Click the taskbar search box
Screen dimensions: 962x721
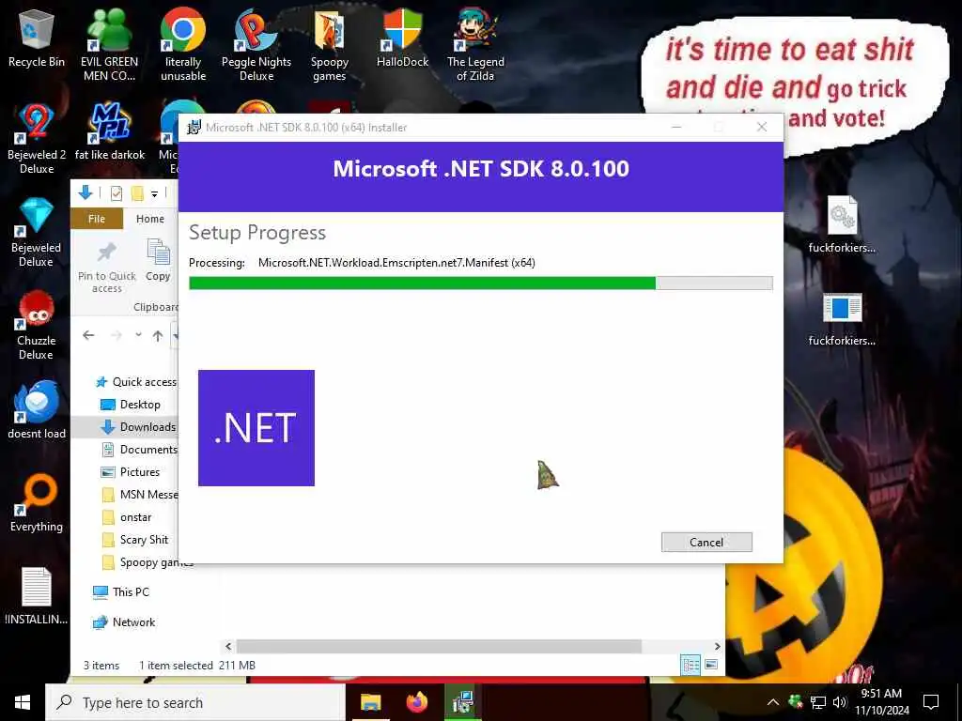click(195, 702)
